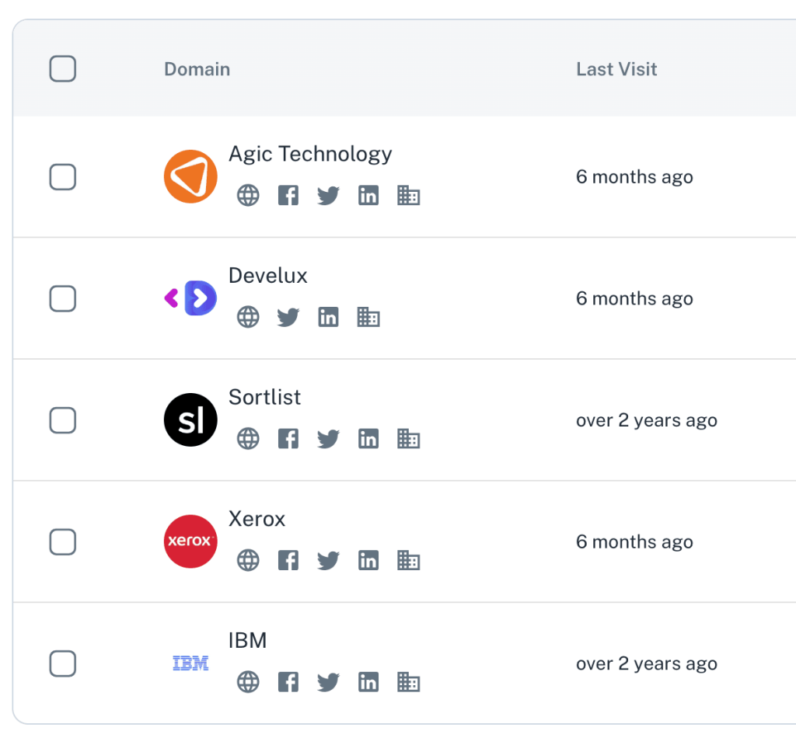This screenshot has width=796, height=738.
Task: Click Sortlist Twitter icon
Action: 329,439
